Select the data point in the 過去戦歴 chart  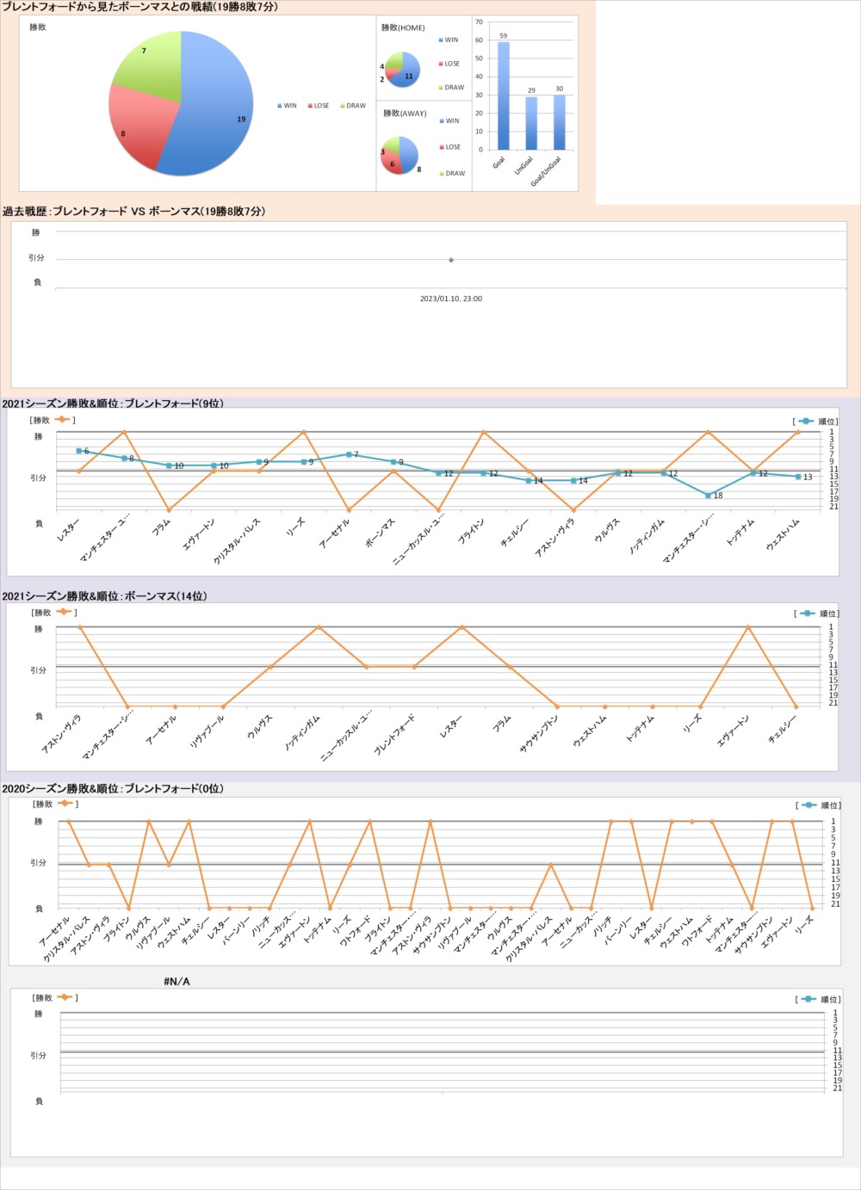coord(451,260)
